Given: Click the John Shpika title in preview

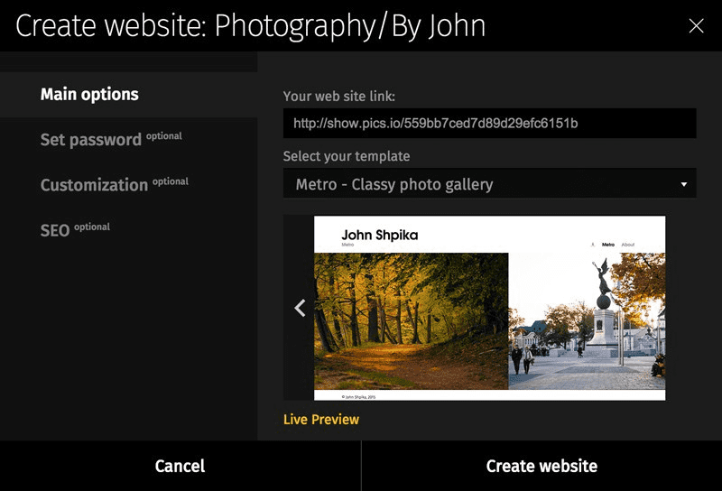Looking at the screenshot, I should [x=379, y=235].
